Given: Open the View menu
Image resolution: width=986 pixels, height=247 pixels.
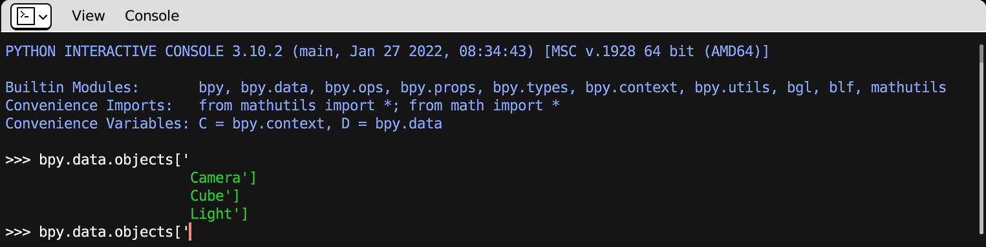Looking at the screenshot, I should (88, 16).
